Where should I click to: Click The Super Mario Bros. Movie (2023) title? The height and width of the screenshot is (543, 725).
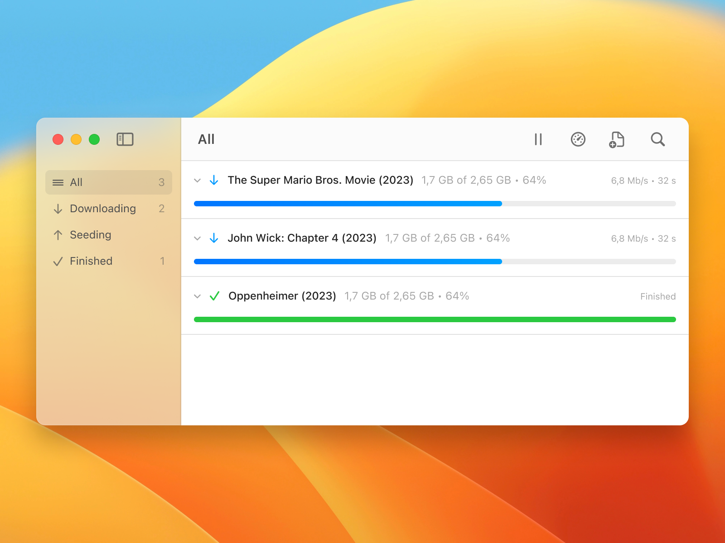tap(320, 180)
